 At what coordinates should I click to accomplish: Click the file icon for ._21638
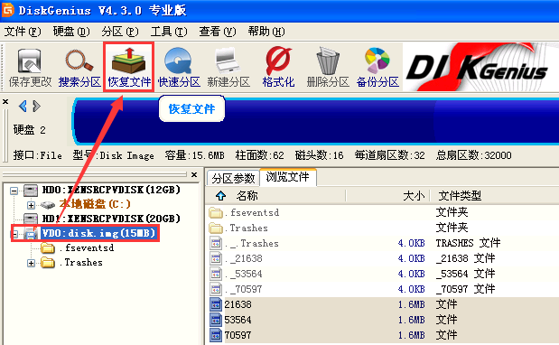click(216, 258)
